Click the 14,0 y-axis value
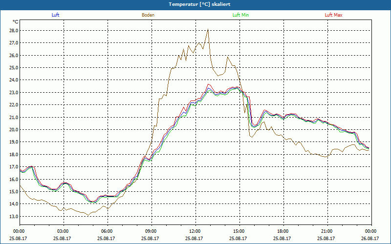Viewport: 391px width, 244px height. (14, 204)
